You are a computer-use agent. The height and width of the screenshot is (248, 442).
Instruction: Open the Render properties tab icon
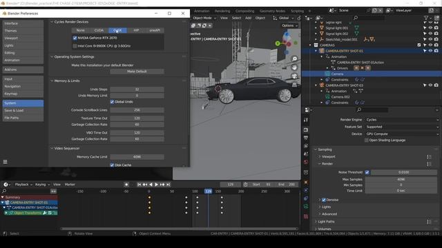(x=306, y=130)
